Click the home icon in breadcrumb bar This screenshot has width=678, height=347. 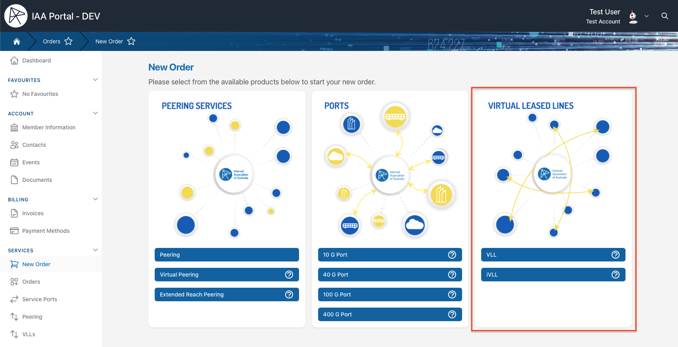click(x=17, y=41)
